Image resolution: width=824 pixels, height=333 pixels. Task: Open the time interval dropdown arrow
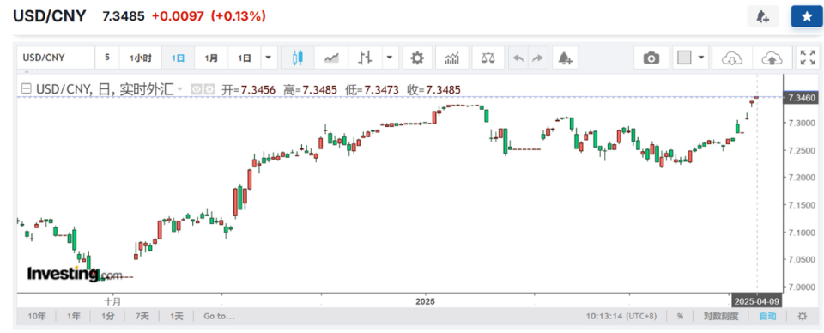coord(269,58)
